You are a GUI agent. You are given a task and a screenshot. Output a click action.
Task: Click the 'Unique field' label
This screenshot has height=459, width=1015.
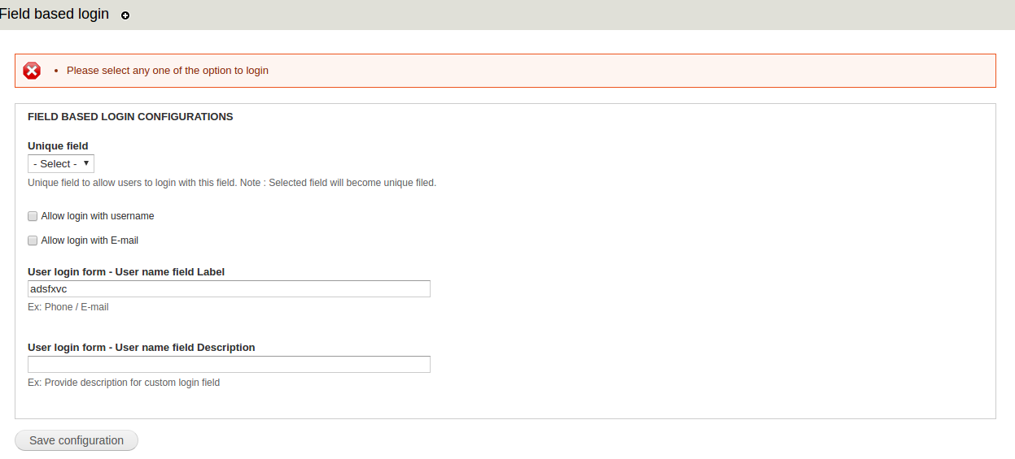tap(58, 146)
